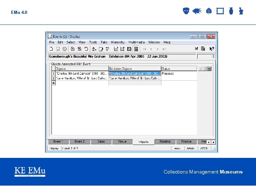
Task: Open the Edit menu
Action: click(x=60, y=42)
